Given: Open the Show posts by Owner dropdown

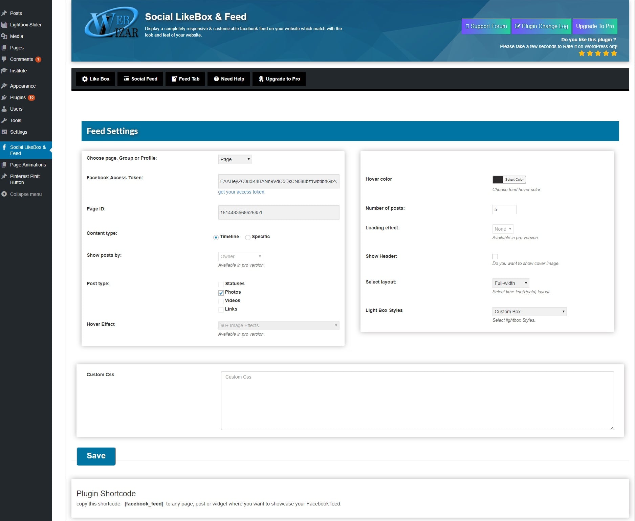Looking at the screenshot, I should pos(241,256).
